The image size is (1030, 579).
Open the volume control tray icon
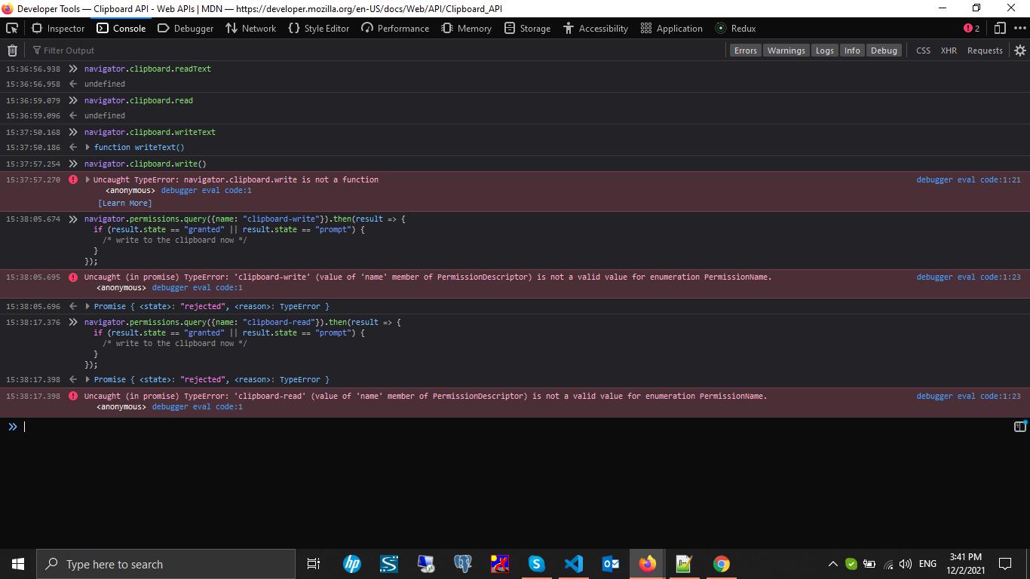(x=906, y=564)
